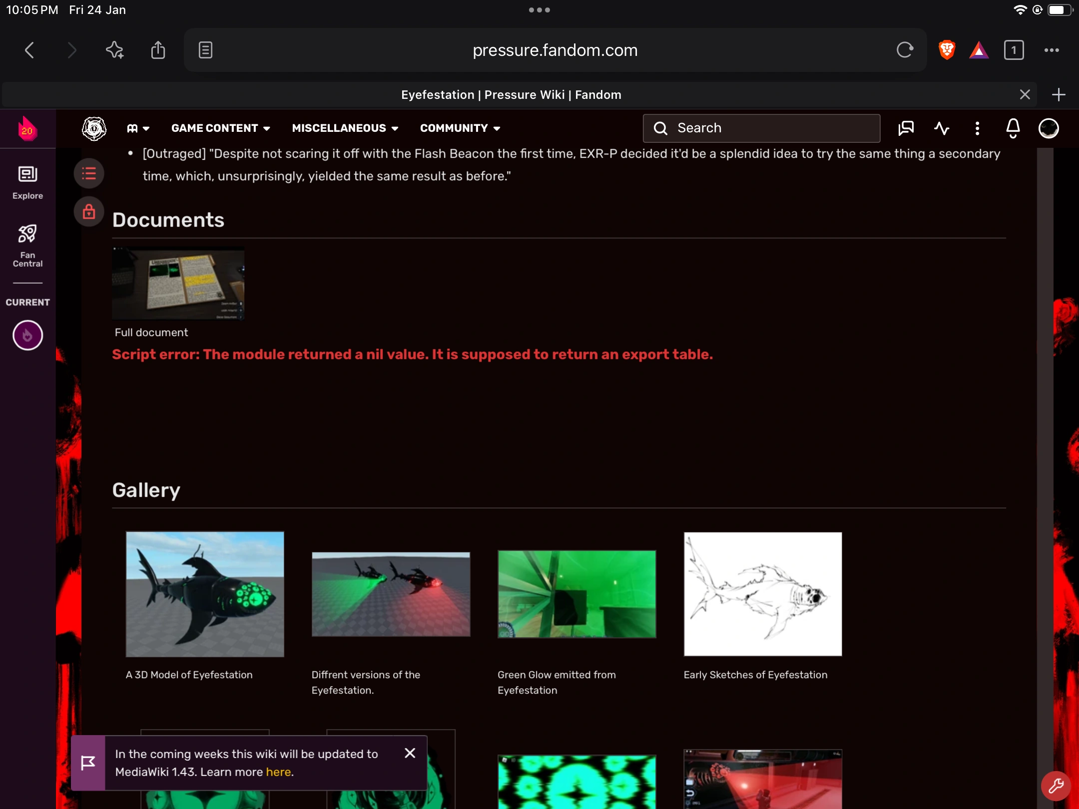This screenshot has width=1079, height=809.
Task: Add a bookmark with the star icon
Action: click(x=115, y=50)
